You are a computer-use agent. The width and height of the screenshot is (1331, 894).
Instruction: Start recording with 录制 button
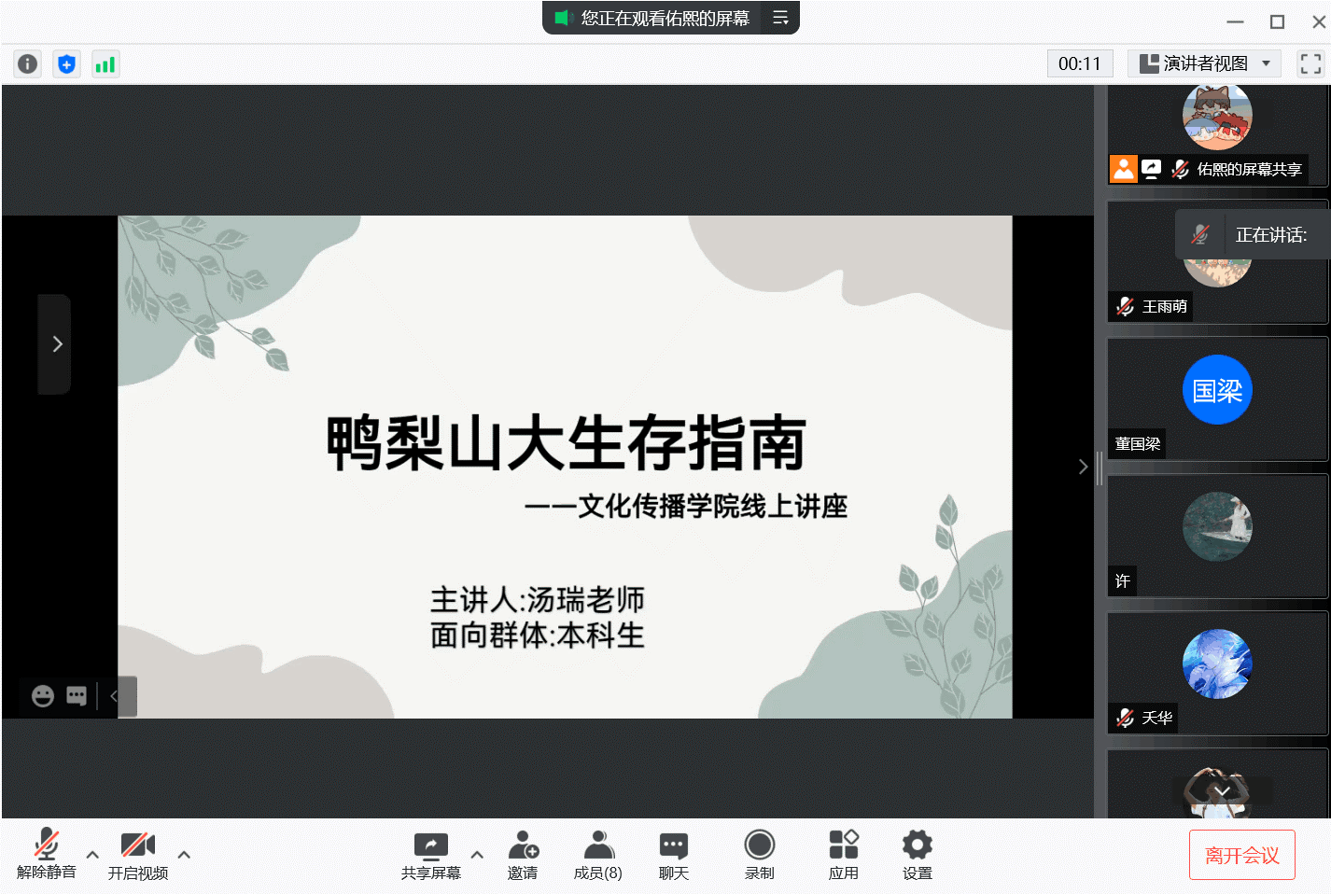759,854
